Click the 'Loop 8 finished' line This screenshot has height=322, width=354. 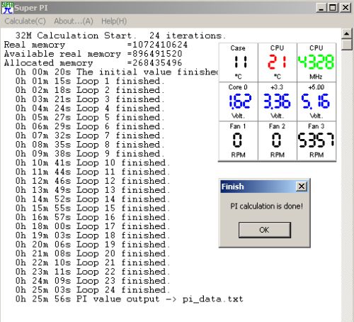[x=90, y=145]
